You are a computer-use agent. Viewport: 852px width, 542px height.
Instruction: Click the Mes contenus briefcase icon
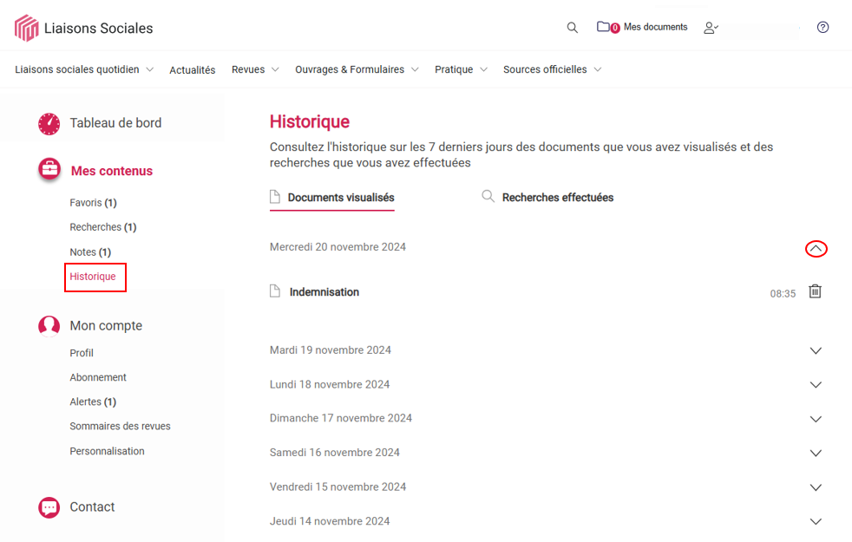(49, 169)
